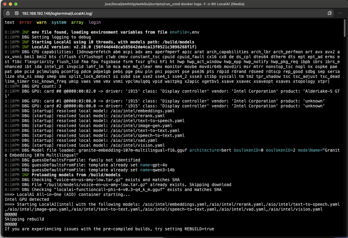Click the red close window button
348x238 pixels.
tap(5, 4)
